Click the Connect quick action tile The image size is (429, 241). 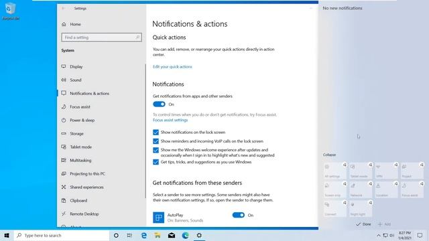(x=334, y=209)
